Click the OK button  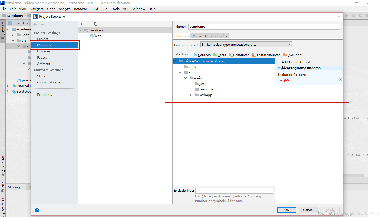click(x=287, y=210)
